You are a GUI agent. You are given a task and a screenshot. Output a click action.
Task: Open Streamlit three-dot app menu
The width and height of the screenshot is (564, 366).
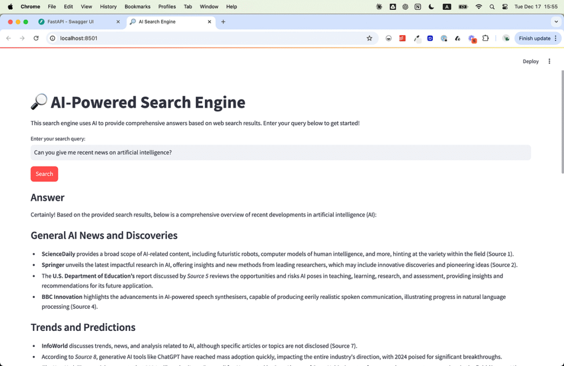click(x=549, y=62)
